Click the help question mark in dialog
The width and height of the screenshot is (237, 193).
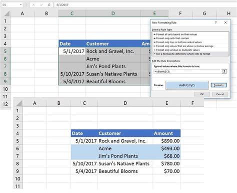pos(216,23)
